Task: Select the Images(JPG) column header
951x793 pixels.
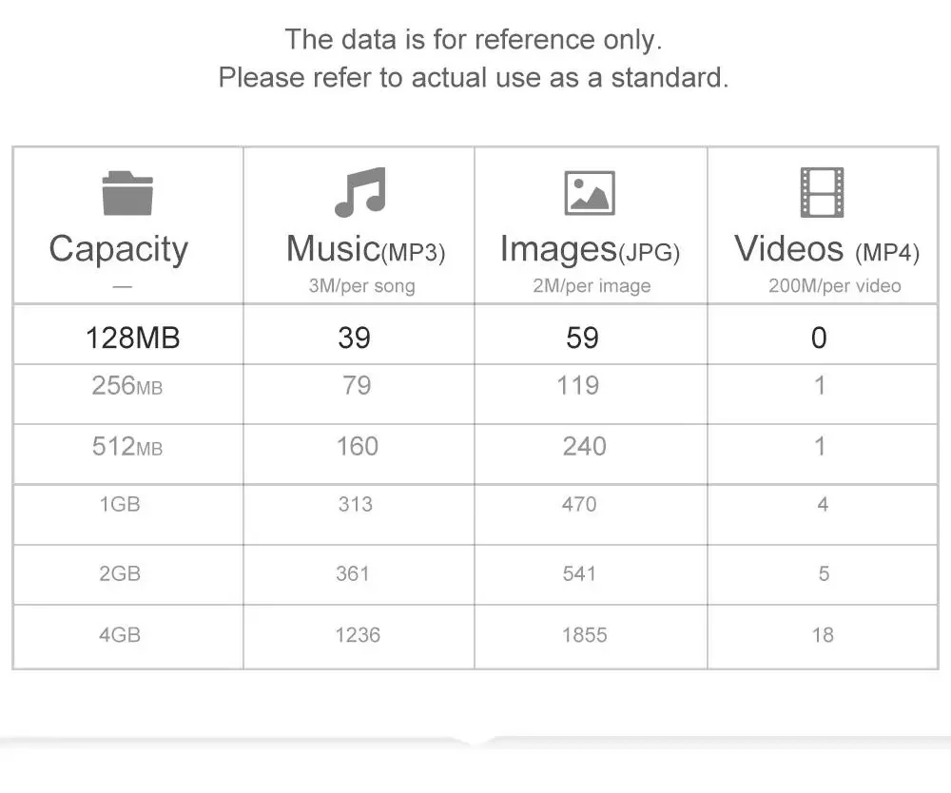Action: coord(590,249)
